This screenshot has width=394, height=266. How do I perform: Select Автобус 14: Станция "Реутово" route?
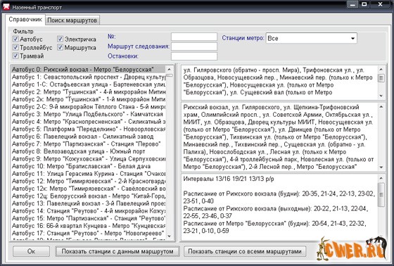89,211
